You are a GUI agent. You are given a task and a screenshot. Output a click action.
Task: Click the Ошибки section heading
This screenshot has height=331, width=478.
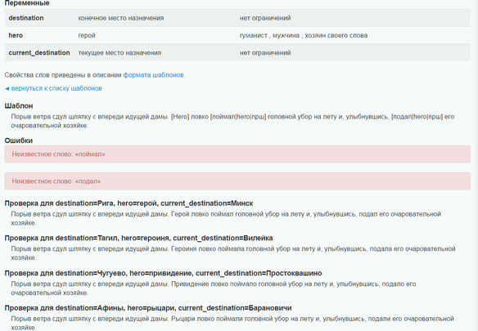(19, 141)
